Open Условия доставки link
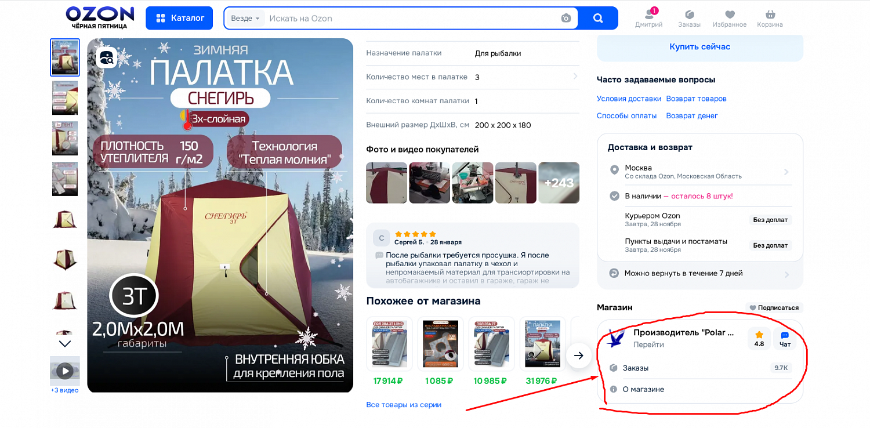The width and height of the screenshot is (870, 428). 629,99
